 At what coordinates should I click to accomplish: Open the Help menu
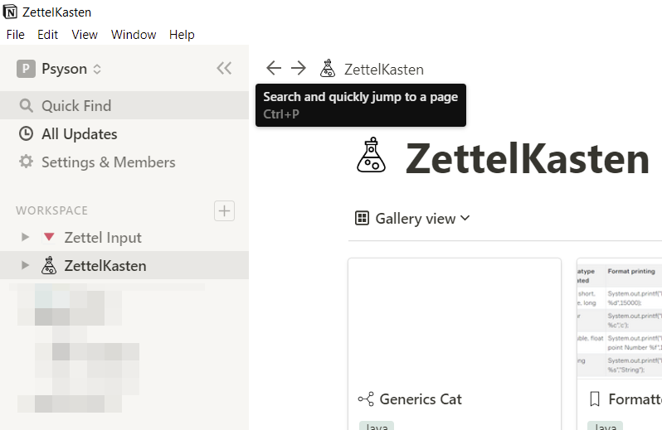coord(182,35)
